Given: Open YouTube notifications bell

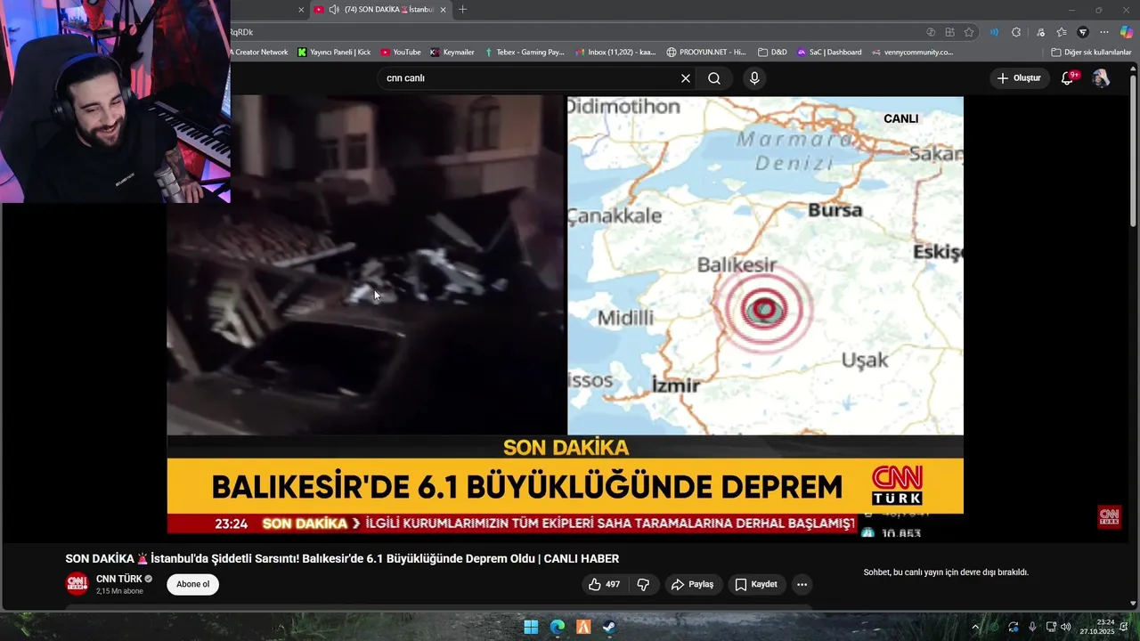Looking at the screenshot, I should pos(1067,78).
